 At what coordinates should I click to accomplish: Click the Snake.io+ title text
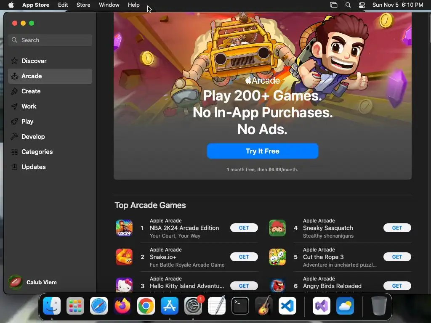click(x=163, y=257)
